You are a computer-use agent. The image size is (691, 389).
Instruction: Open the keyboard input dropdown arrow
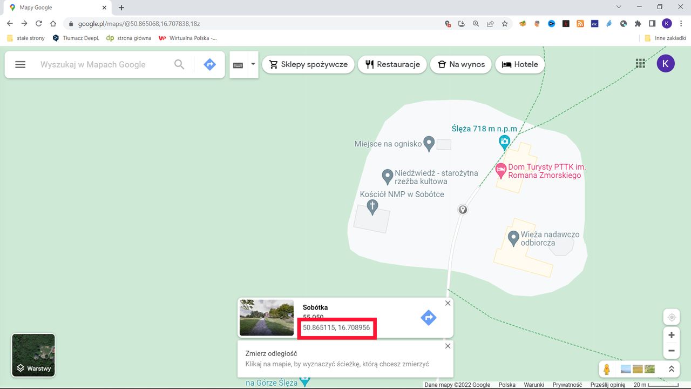tap(252, 64)
